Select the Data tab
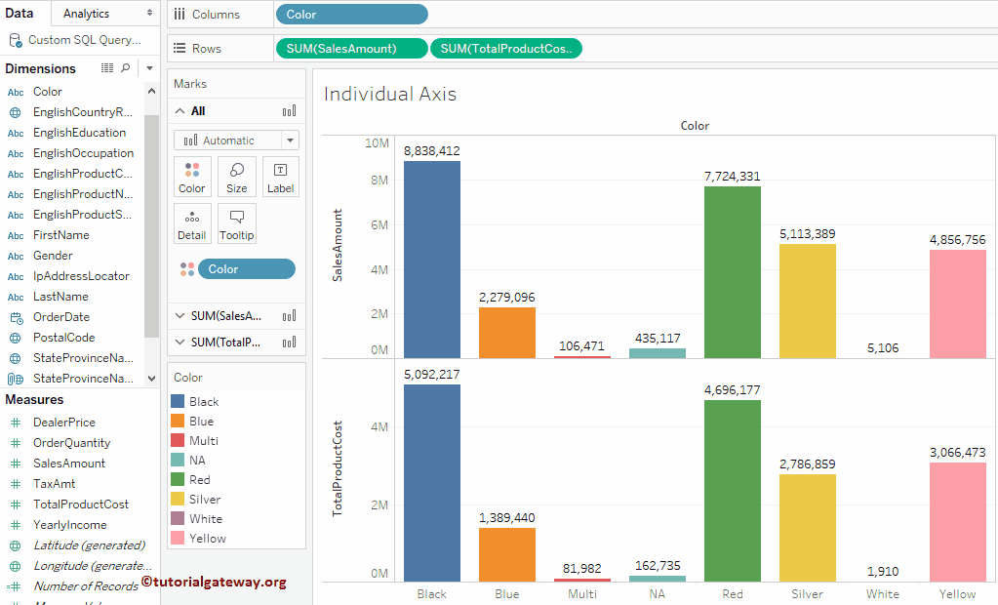Screen dimensions: 998x605 20,13
